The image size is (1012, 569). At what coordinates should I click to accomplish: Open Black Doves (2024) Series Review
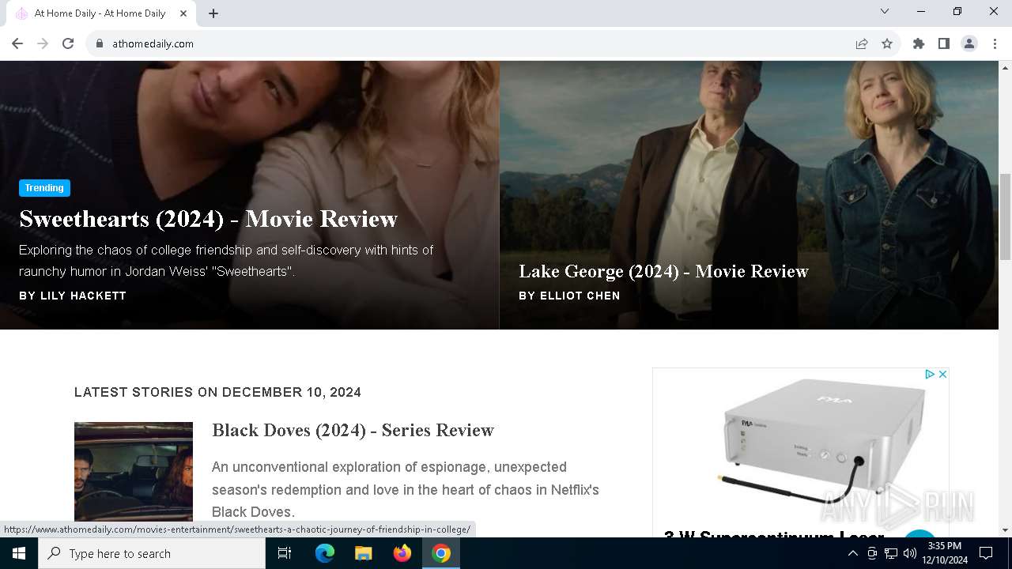pyautogui.click(x=353, y=430)
